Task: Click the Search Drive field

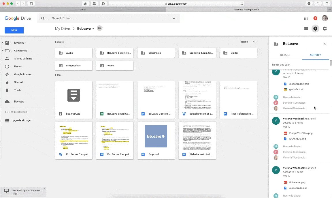Action: coord(109,18)
